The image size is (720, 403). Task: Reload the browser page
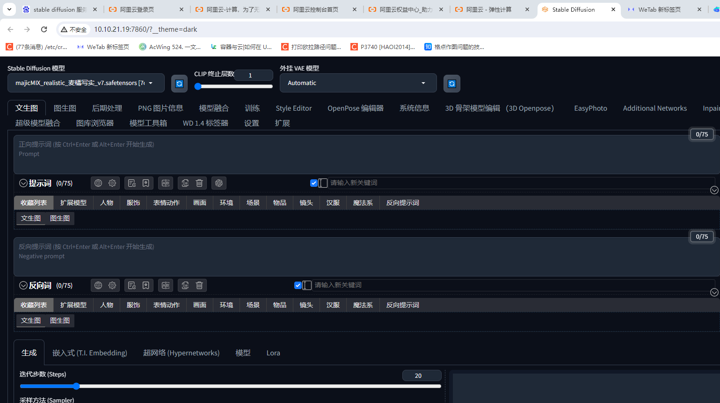(44, 29)
